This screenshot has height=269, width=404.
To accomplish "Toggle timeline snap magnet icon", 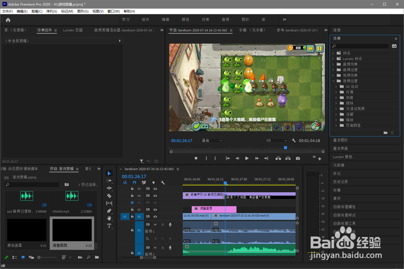I will click(x=134, y=183).
